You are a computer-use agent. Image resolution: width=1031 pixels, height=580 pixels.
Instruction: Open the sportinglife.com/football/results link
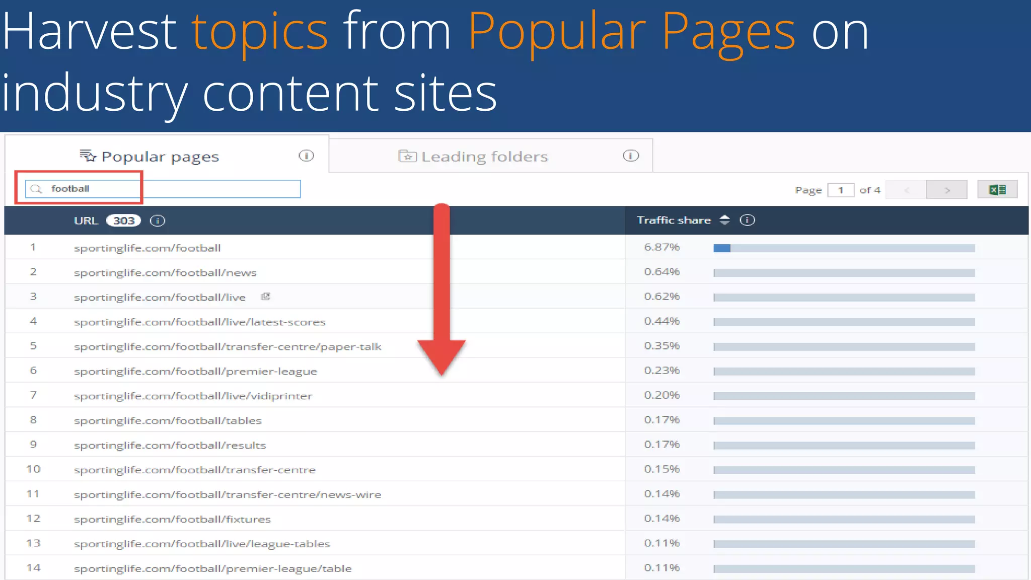pyautogui.click(x=170, y=445)
